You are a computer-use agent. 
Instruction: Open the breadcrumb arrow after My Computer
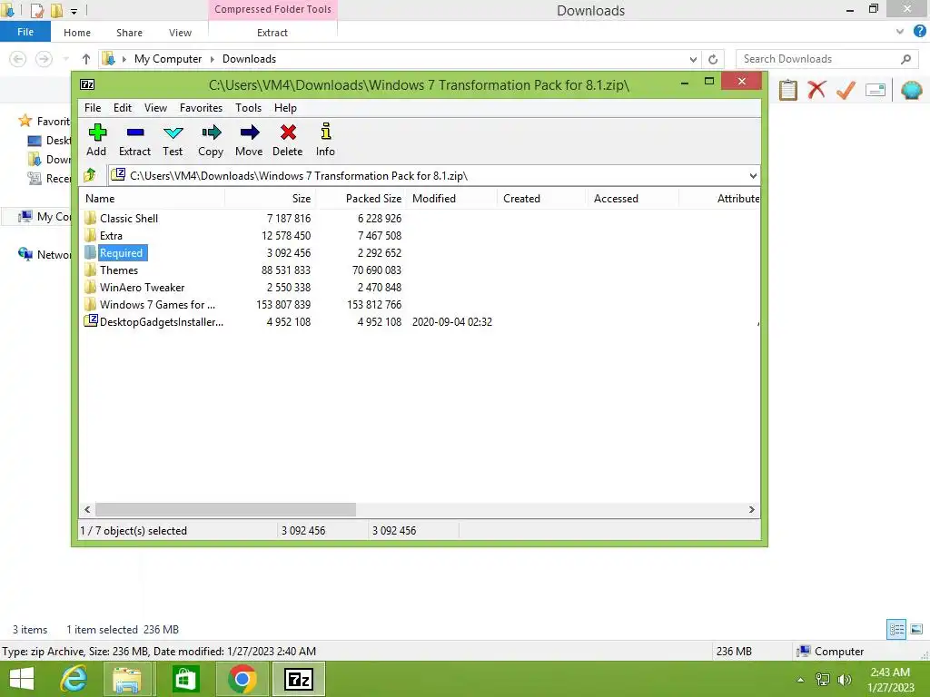[x=212, y=59]
